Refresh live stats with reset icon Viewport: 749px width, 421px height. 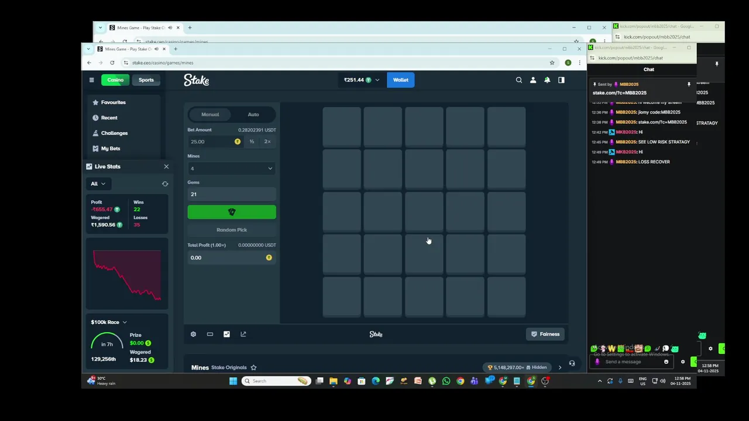point(165,184)
